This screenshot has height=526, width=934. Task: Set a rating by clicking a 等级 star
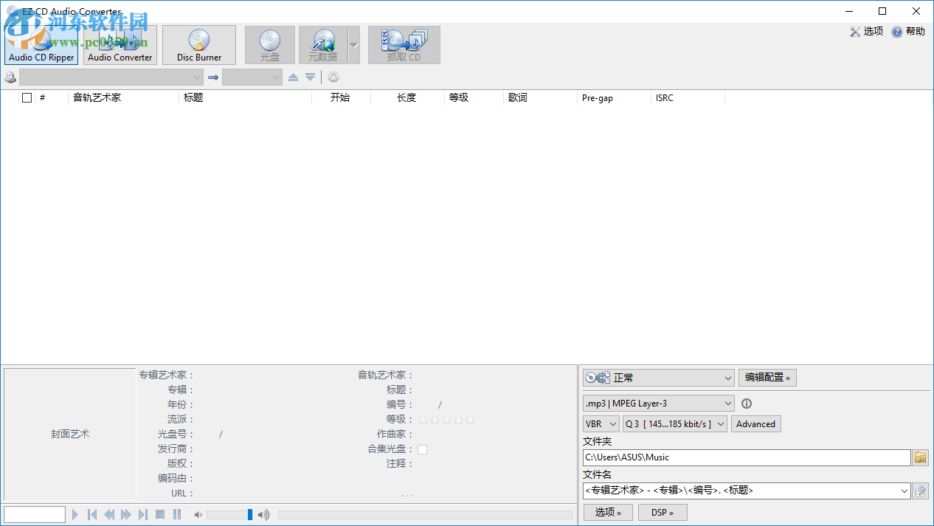(446, 419)
